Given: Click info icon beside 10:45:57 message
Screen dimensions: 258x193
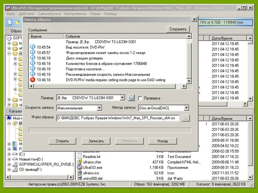Looking at the screenshot, I should [x=33, y=53].
